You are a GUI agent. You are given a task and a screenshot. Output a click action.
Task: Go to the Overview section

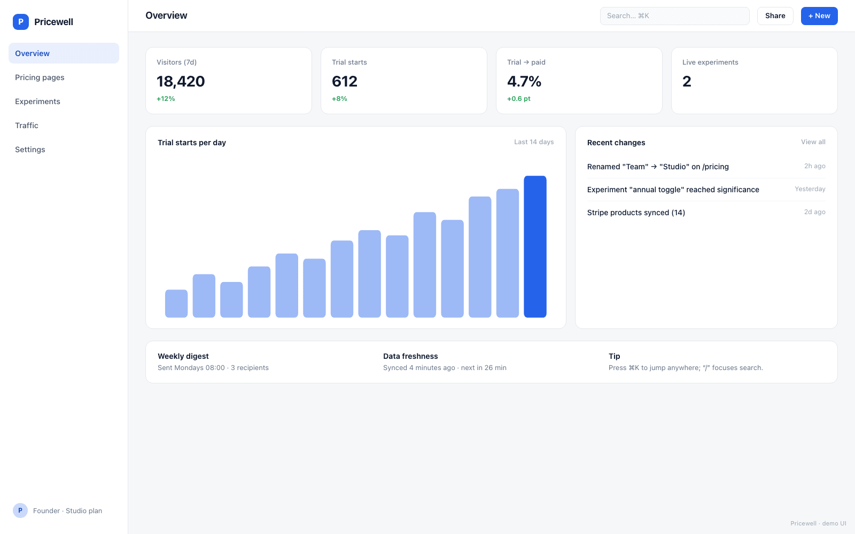pyautogui.click(x=64, y=53)
